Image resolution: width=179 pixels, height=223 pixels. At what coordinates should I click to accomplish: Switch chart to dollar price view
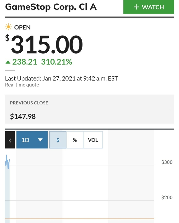click(x=58, y=140)
